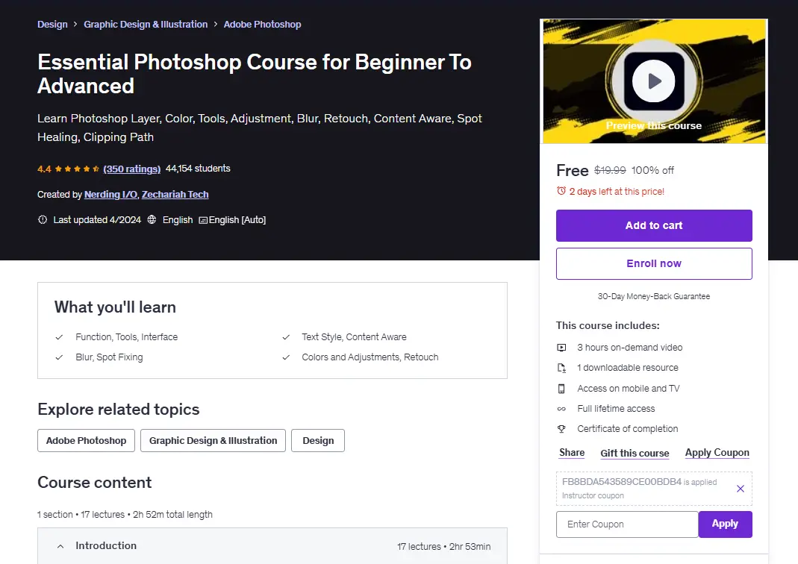This screenshot has height=564, width=798.
Task: Open Adobe Photoshop breadcrumb link
Action: click(262, 25)
